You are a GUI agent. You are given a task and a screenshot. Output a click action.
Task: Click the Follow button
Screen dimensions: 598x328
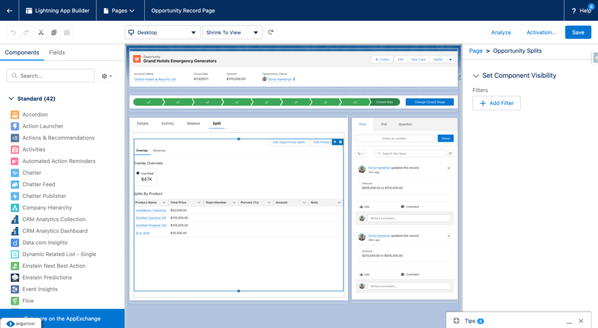pos(382,60)
